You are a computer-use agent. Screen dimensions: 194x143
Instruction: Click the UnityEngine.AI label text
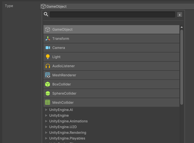pos(61,110)
